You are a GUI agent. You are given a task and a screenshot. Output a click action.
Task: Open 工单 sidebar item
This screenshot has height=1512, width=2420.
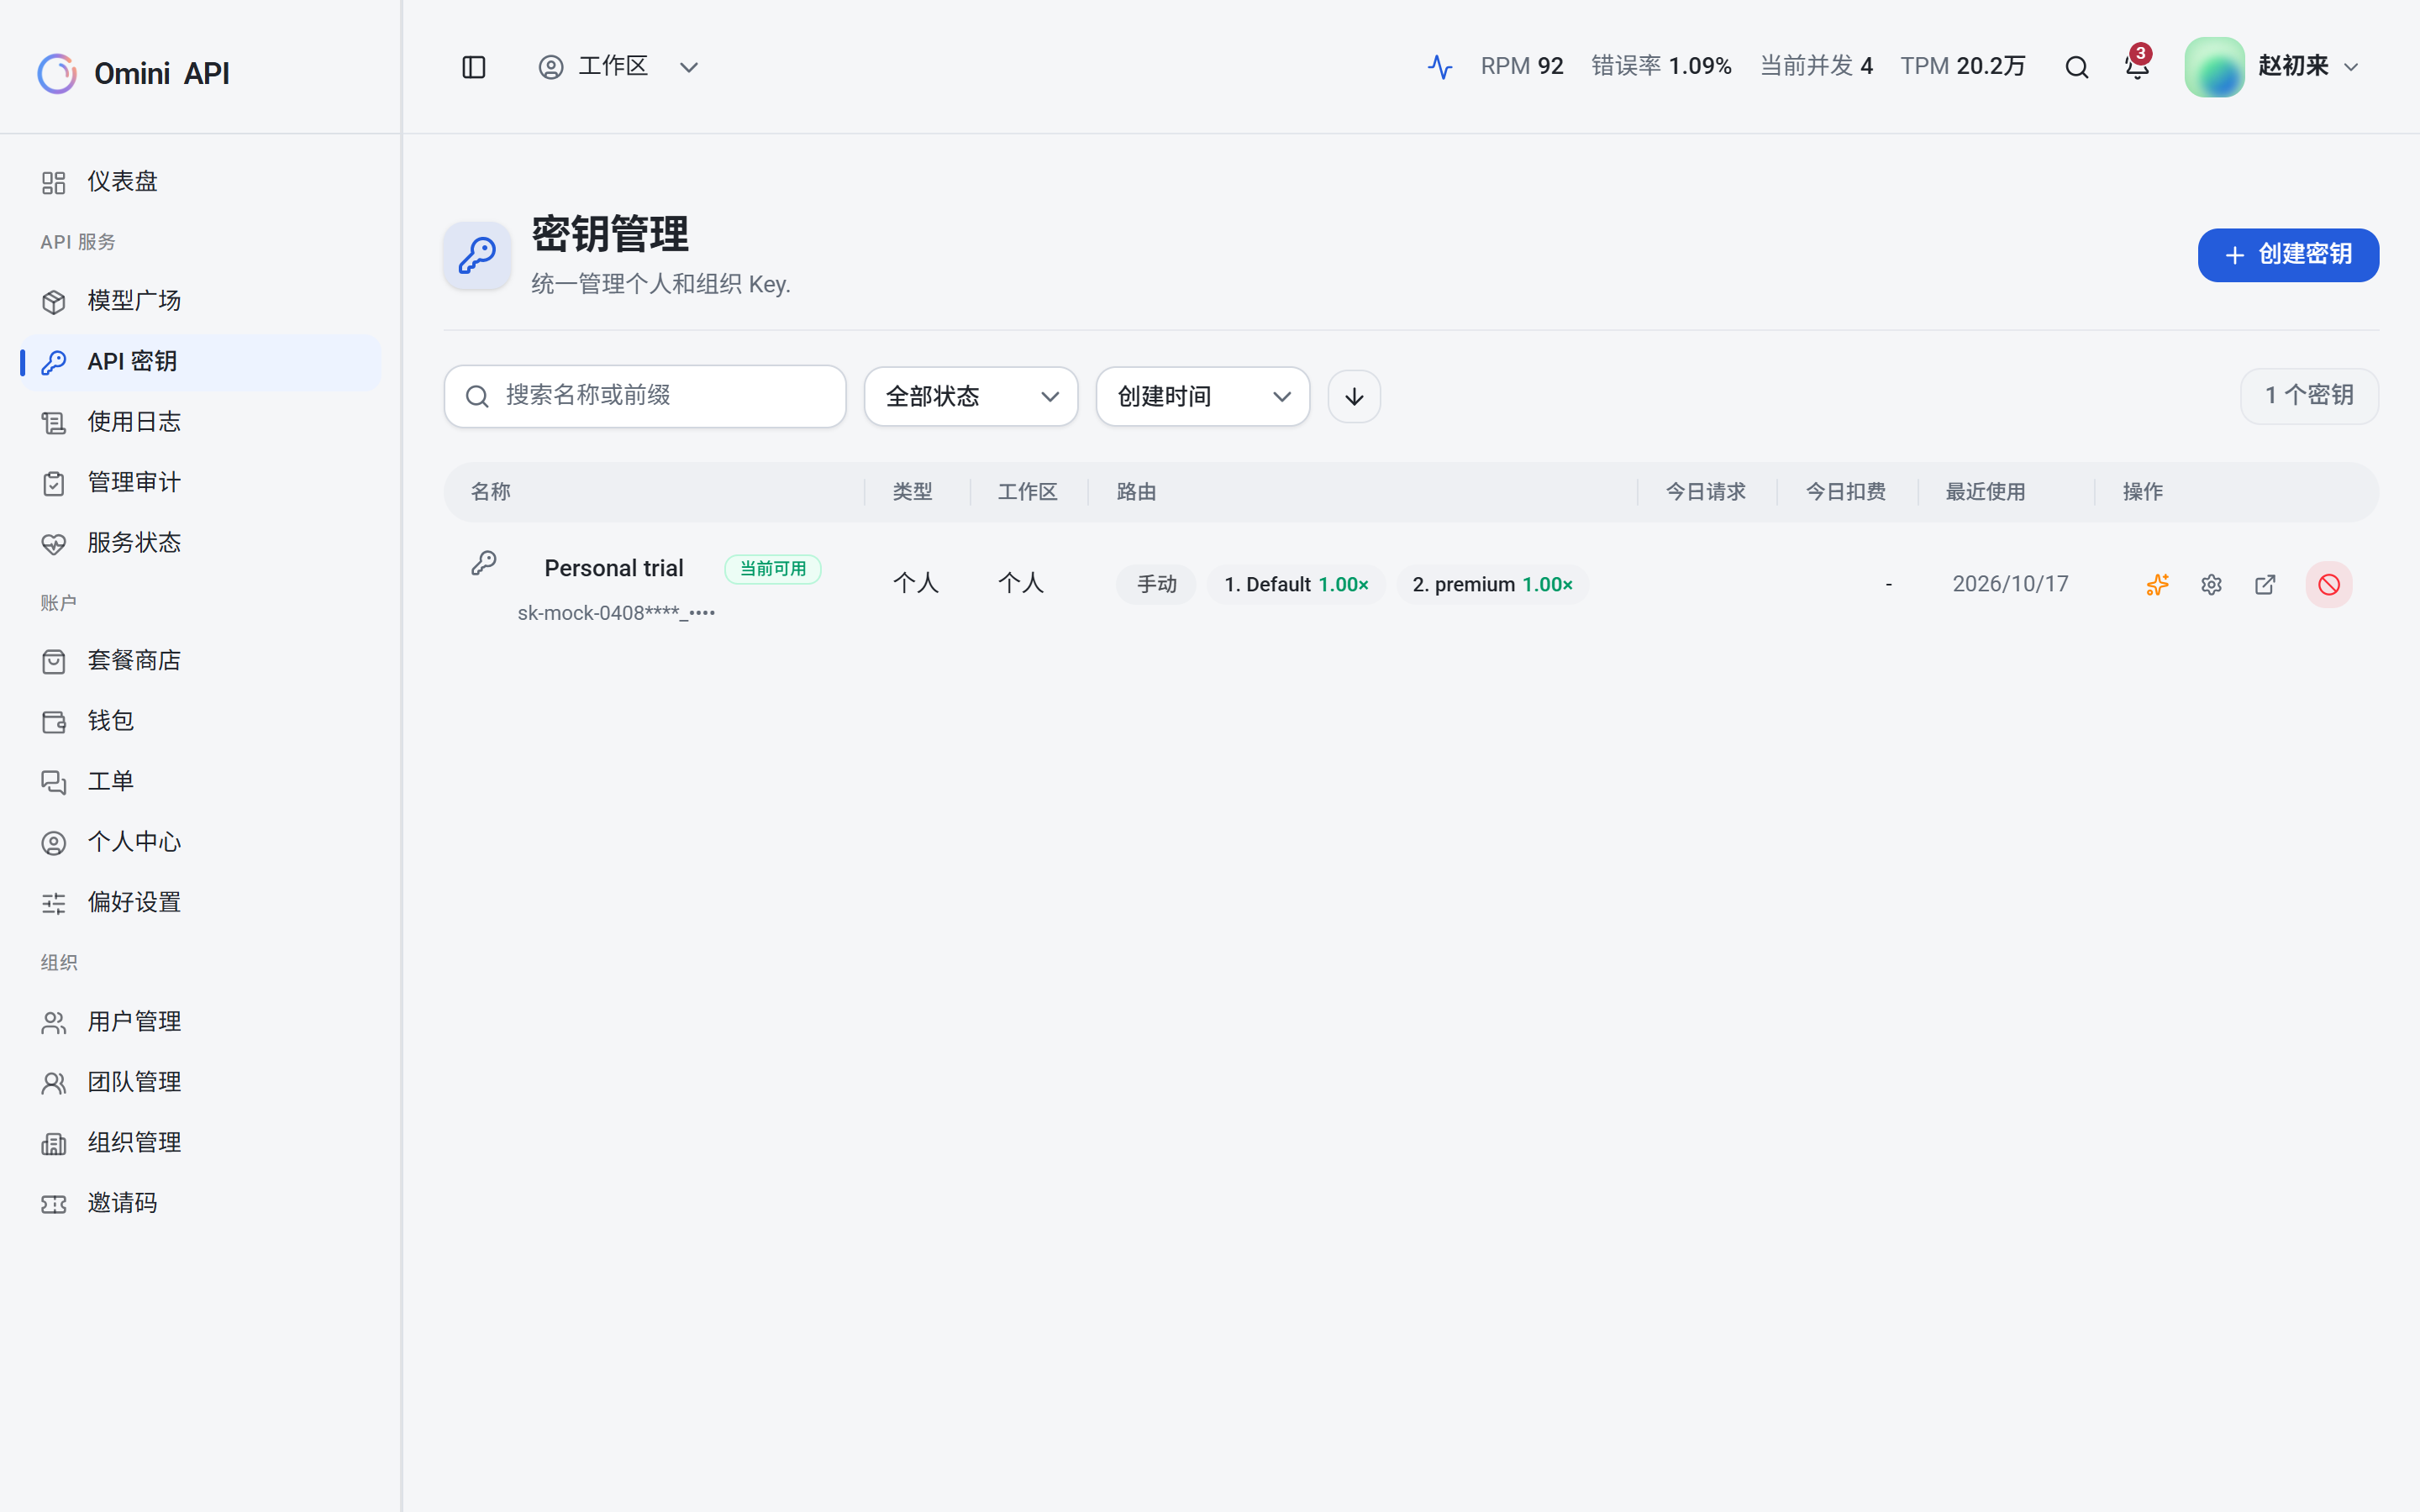pos(200,781)
